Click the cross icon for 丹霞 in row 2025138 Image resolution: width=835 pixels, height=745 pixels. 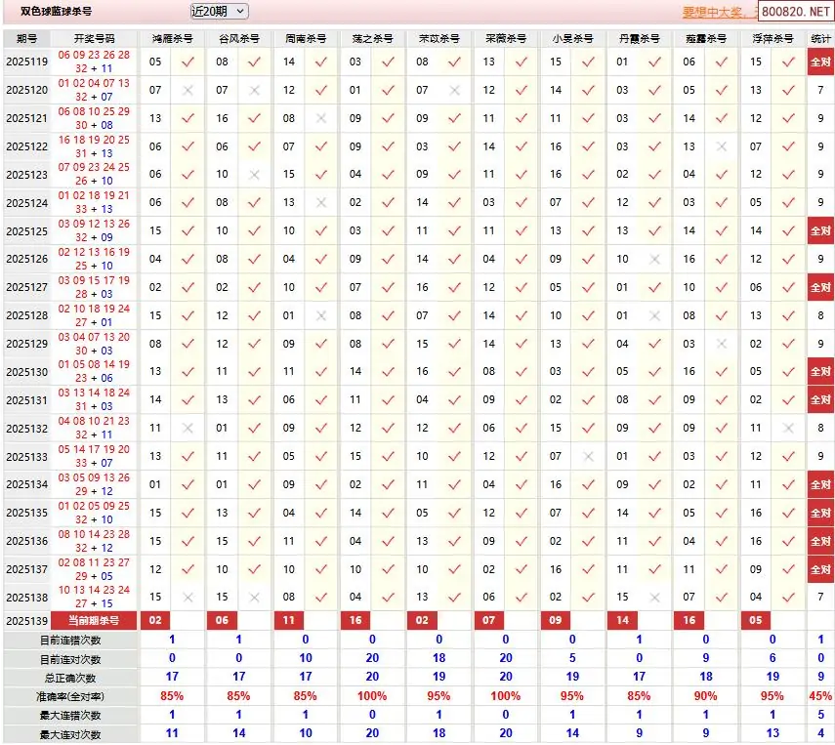(x=654, y=597)
